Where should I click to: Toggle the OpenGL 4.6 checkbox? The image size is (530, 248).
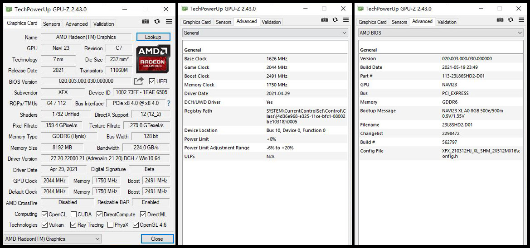click(x=136, y=225)
